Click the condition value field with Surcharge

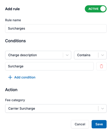pos(49,66)
